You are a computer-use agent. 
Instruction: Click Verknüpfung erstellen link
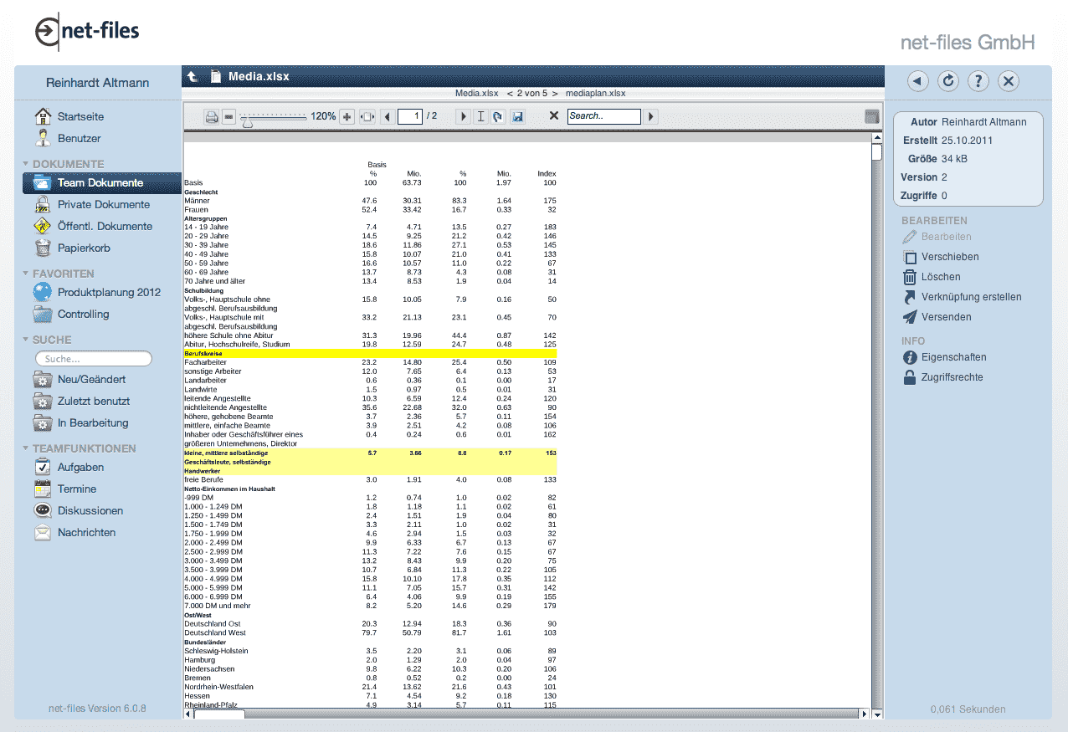(971, 297)
